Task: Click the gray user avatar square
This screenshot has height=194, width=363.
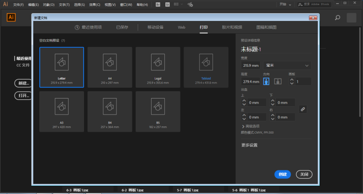Action: click(352, 18)
